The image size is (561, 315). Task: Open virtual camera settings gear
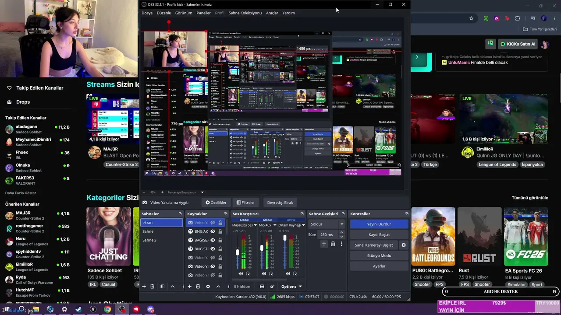tap(404, 245)
